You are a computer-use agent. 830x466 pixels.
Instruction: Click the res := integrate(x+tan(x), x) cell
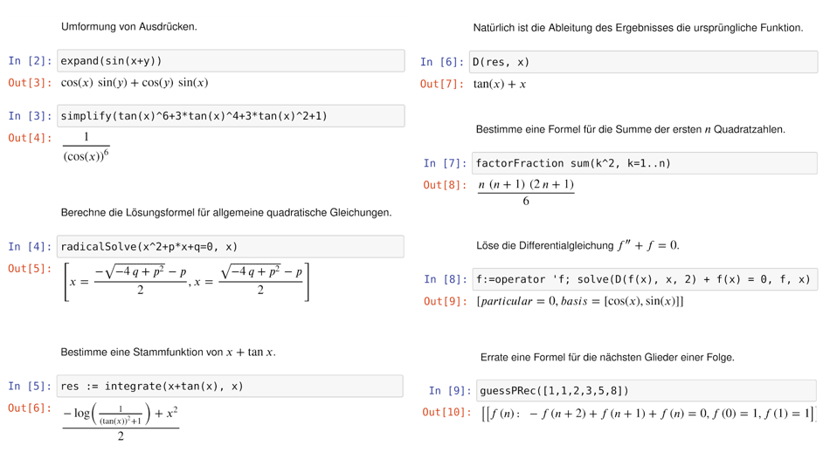pos(231,387)
